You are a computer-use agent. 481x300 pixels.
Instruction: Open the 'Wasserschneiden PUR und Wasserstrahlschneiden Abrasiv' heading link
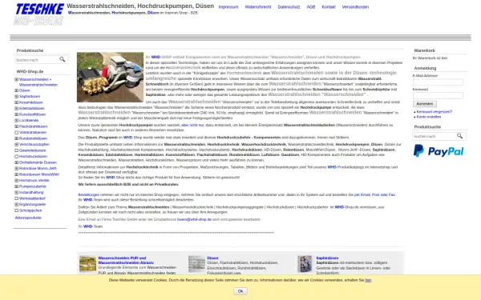[126, 260]
